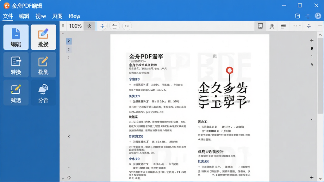This screenshot has height=182, width=324.
Task: Click the scroll up arrow of the vertical scrollbar
Action: coord(320,35)
